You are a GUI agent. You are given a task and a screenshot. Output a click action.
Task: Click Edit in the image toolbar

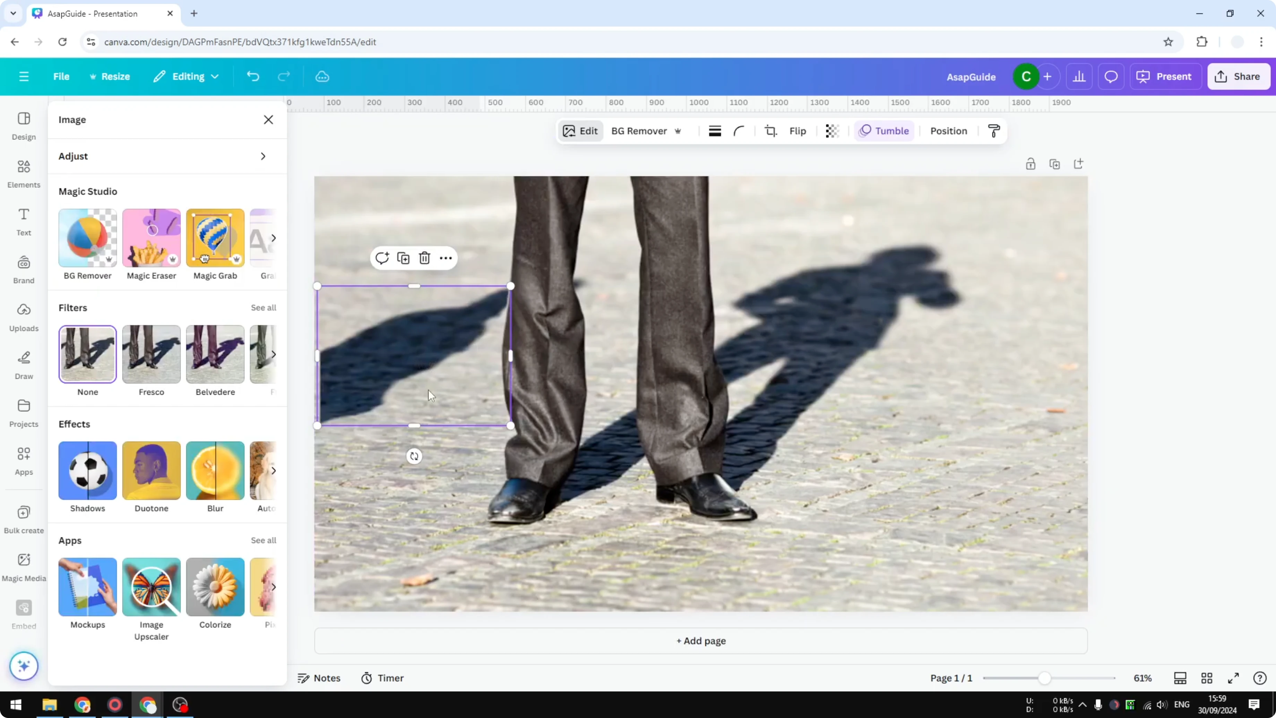click(580, 131)
